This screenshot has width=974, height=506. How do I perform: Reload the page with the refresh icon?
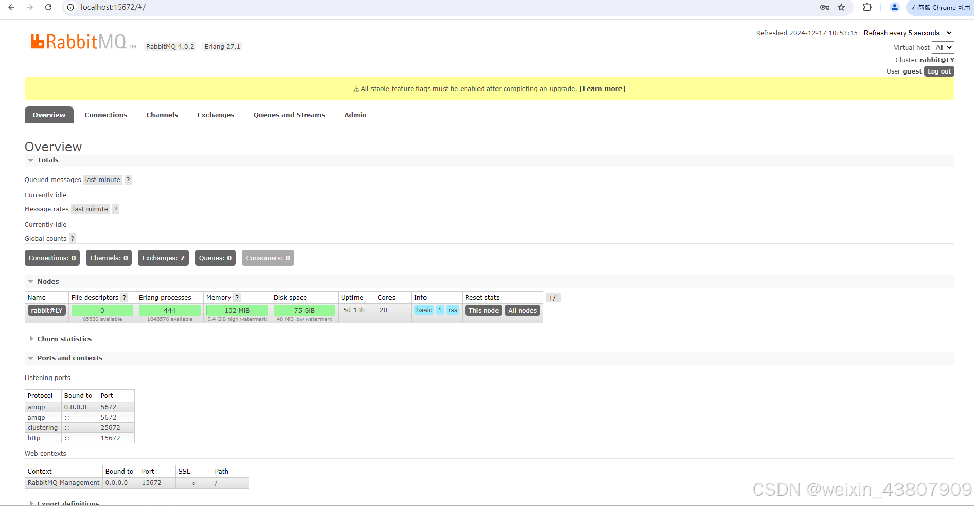tap(48, 7)
